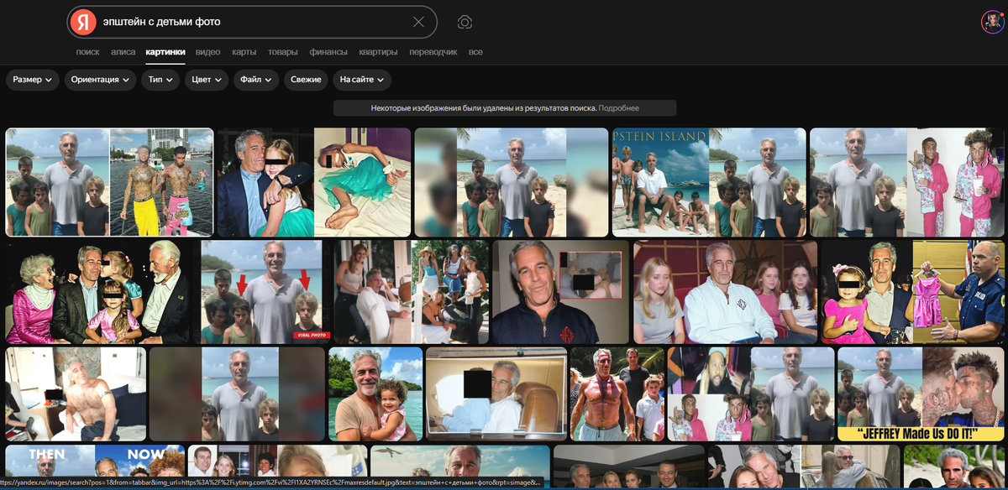Screen dimensions: 1008x490
Task: Open the все services tab
Action: 475,52
